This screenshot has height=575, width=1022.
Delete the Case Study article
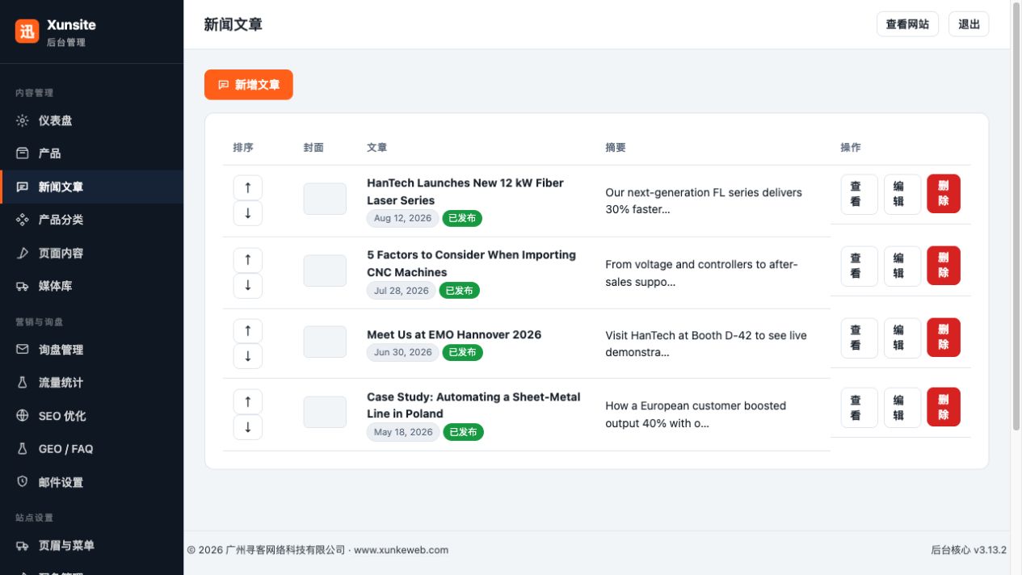pos(944,407)
